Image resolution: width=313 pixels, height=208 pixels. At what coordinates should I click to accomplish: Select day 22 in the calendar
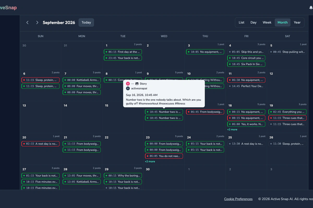[x=106, y=137]
